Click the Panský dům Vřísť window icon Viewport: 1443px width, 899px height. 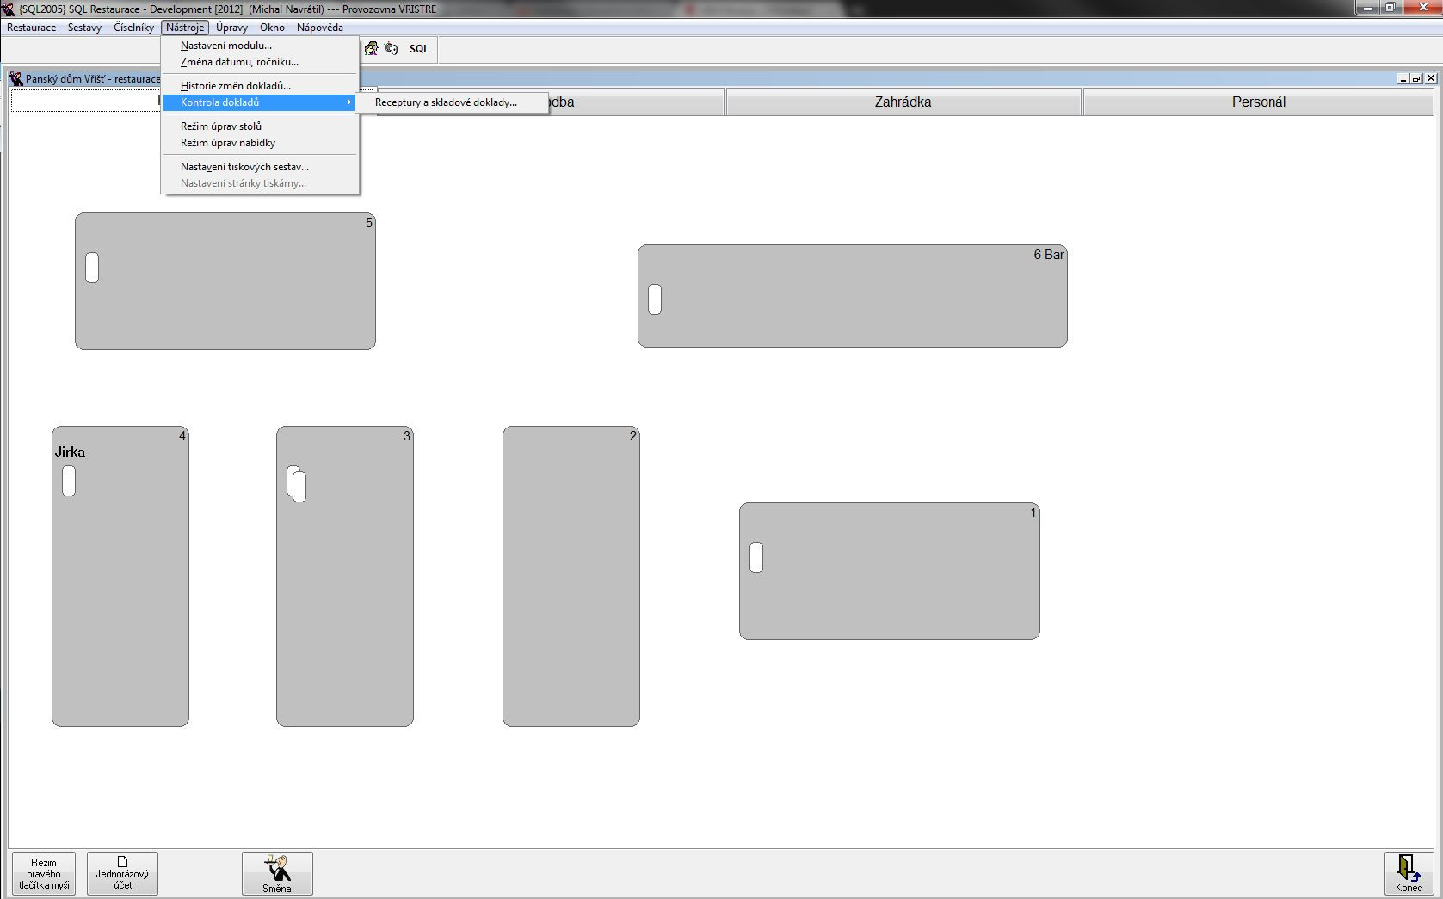(x=15, y=79)
